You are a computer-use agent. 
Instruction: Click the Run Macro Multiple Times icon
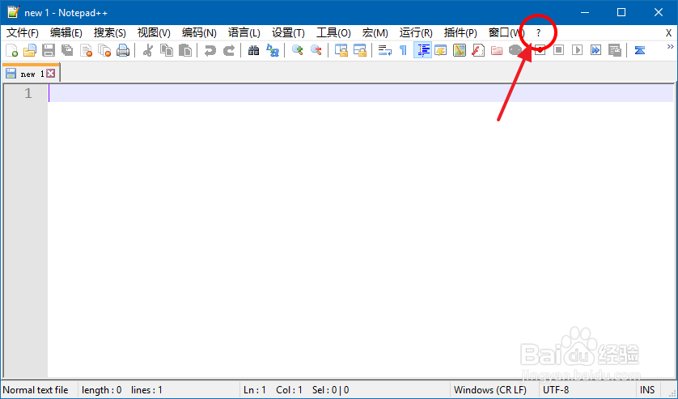tap(595, 51)
